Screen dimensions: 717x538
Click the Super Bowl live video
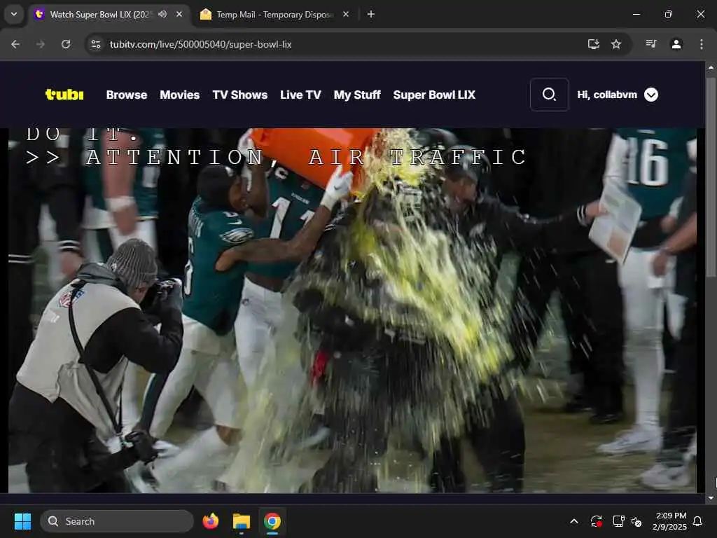(x=353, y=310)
